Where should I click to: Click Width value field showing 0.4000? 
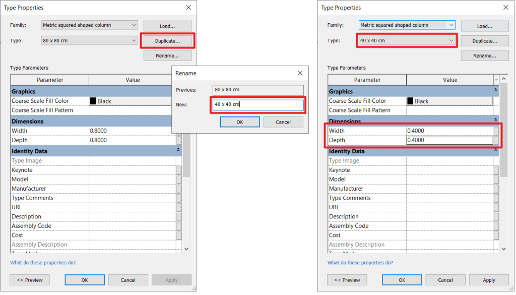tap(448, 131)
